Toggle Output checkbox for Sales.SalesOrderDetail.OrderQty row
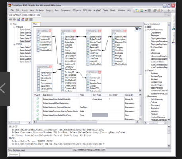This screenshot has height=159, width=182. tap(38, 99)
